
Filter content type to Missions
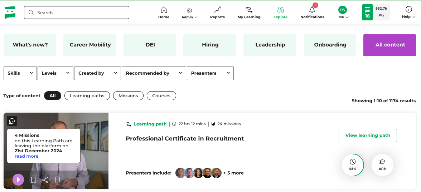coord(128,96)
